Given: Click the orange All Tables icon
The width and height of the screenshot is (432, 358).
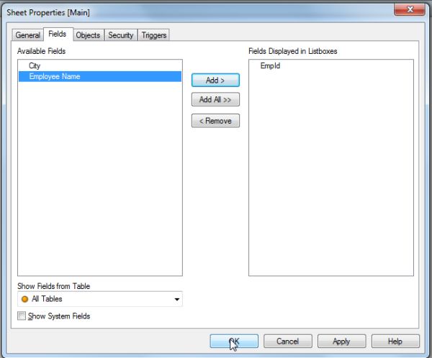Looking at the screenshot, I should pos(24,299).
